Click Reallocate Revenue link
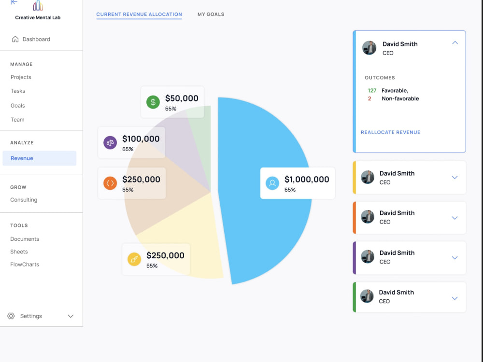This screenshot has height=362, width=483. coord(390,132)
